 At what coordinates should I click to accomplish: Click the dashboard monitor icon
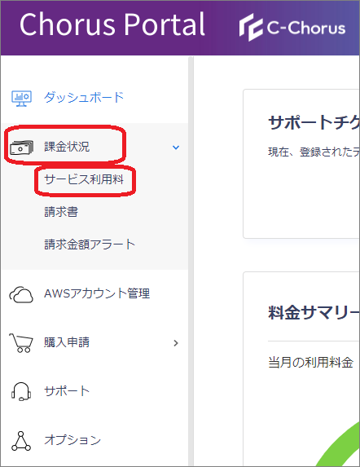tap(21, 98)
